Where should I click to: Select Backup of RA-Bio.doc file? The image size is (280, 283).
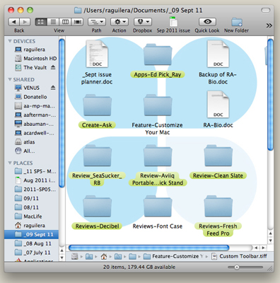pyautogui.click(x=218, y=62)
